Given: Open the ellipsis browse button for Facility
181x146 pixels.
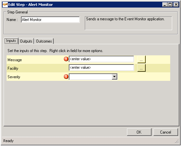Looking at the screenshot, I should (x=141, y=68).
